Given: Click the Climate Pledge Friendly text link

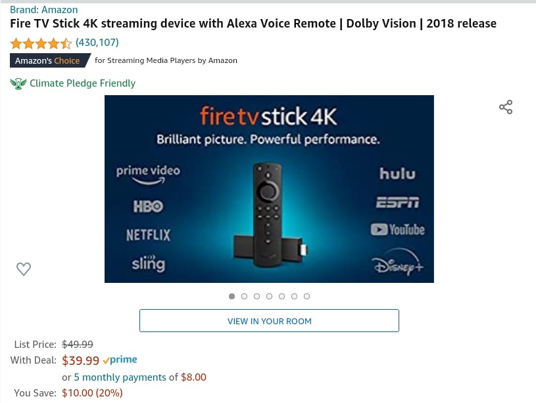Looking at the screenshot, I should [82, 83].
